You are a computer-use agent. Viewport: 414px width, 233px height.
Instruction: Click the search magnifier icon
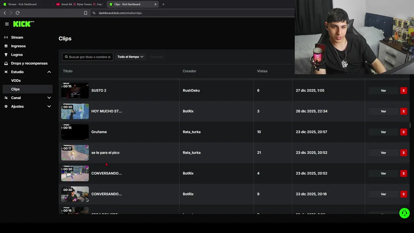pos(66,57)
